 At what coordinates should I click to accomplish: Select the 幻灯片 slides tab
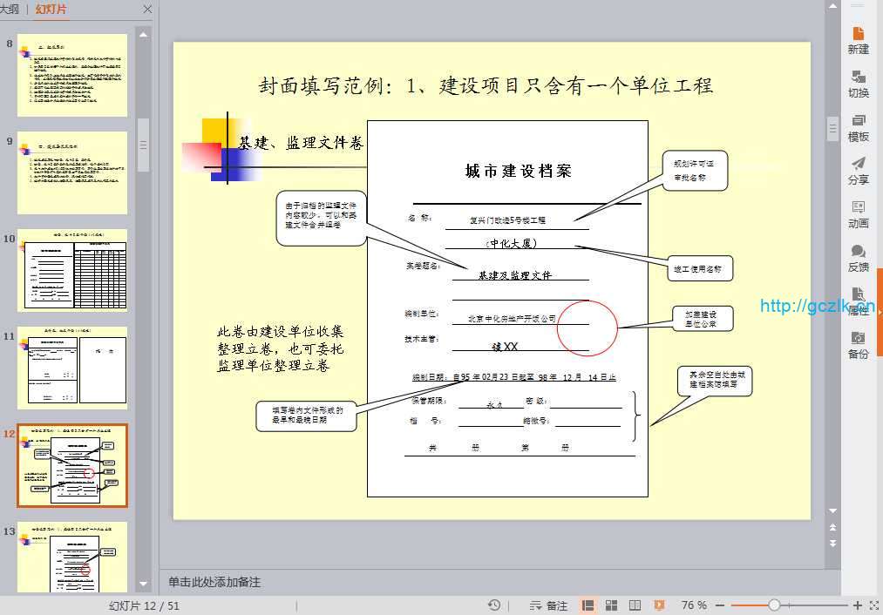coord(51,10)
